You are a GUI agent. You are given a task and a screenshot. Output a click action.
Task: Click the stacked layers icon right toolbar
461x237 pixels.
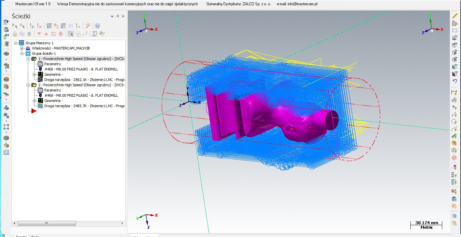tap(454, 199)
